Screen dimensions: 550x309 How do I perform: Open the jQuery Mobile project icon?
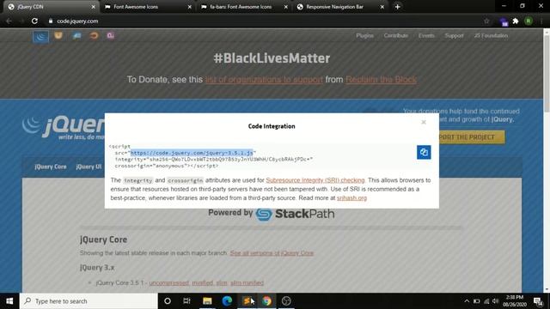(x=76, y=36)
